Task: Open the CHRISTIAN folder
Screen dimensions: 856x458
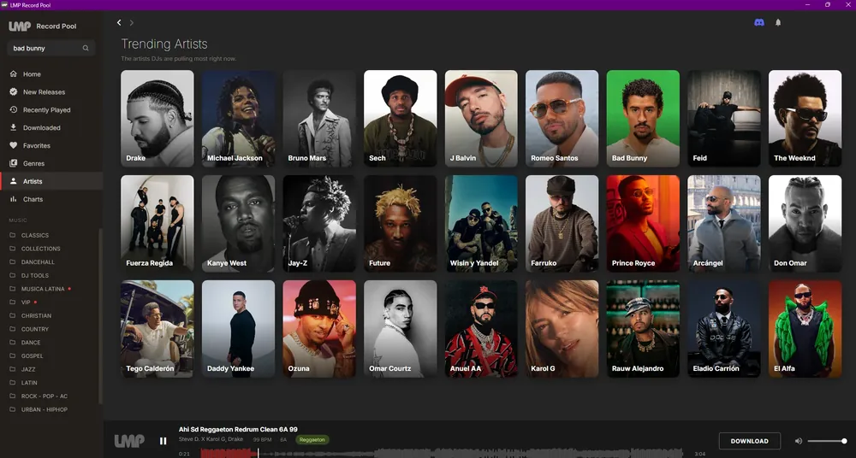Action: (36, 315)
